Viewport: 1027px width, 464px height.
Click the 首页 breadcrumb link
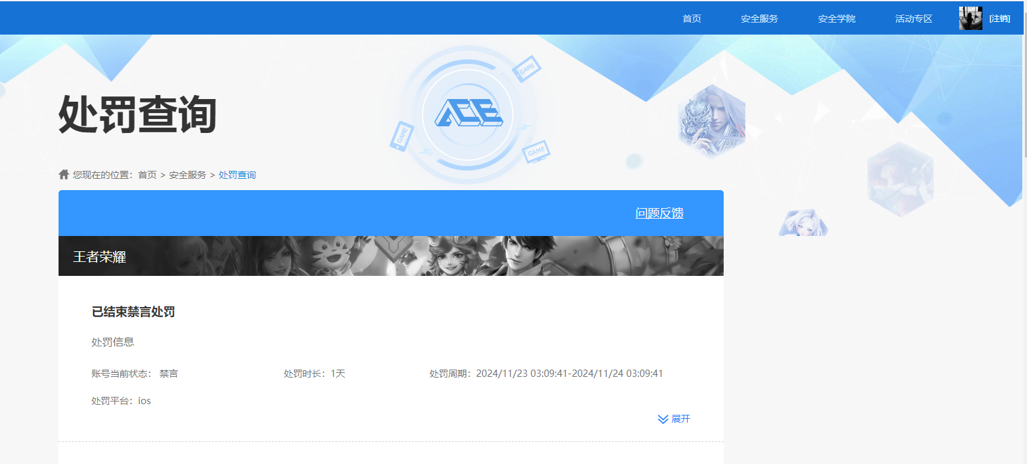pos(146,174)
